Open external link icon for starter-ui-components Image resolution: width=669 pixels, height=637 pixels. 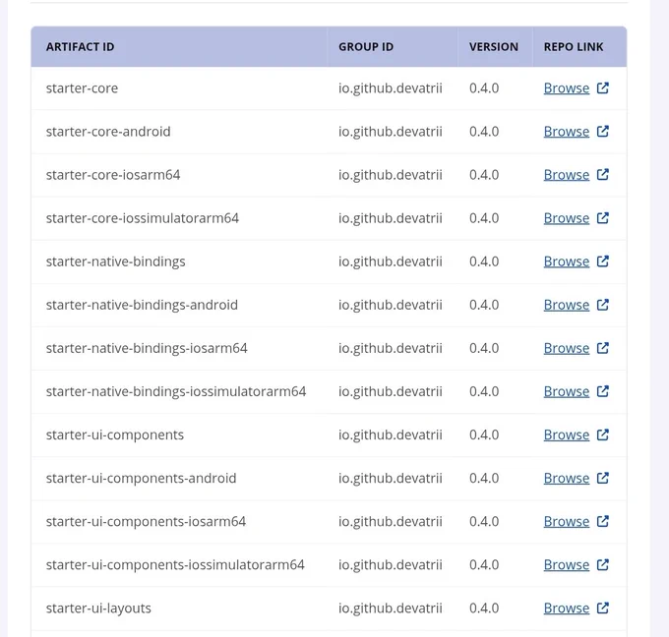pyautogui.click(x=602, y=434)
